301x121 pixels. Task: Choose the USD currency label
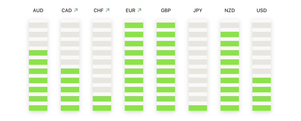[x=261, y=11]
